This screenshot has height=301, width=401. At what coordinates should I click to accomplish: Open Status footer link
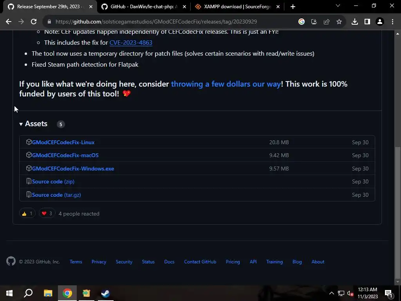[x=148, y=262]
